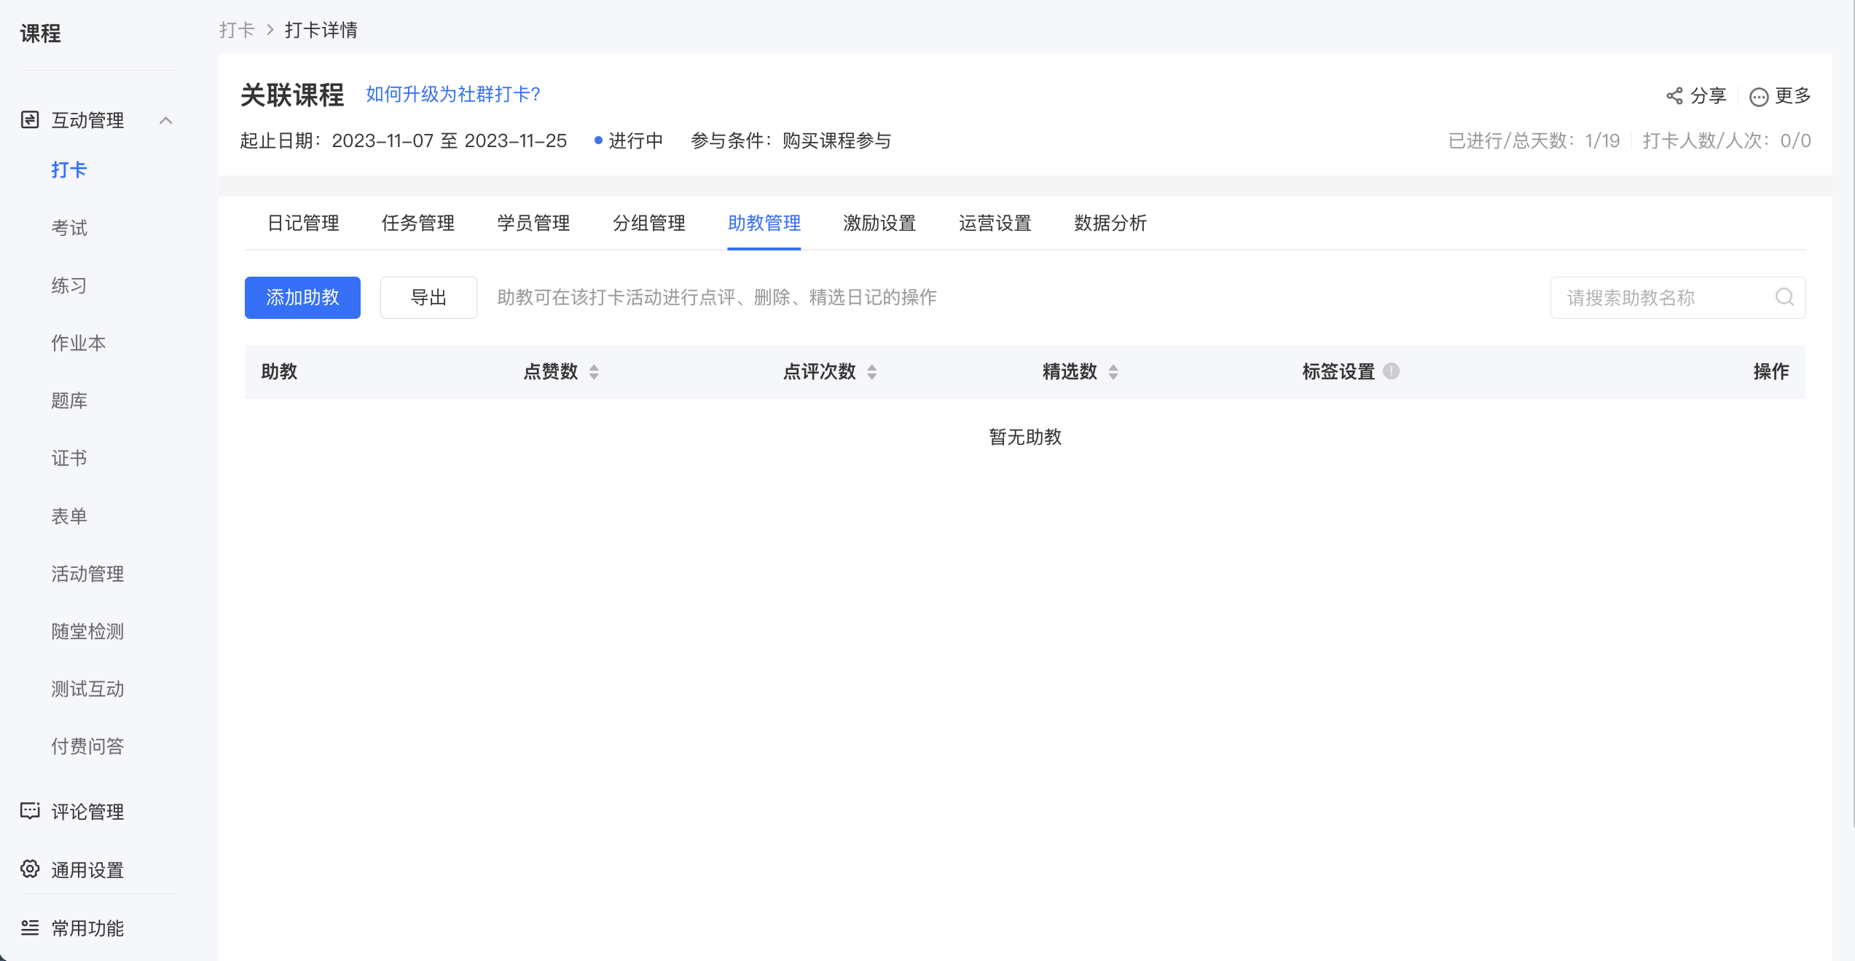
Task: Click the 互动管理 sidebar icon
Action: pos(30,120)
